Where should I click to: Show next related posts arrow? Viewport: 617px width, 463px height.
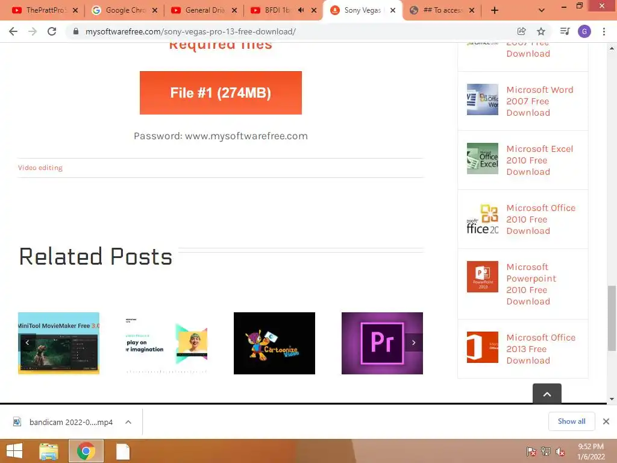pyautogui.click(x=413, y=342)
